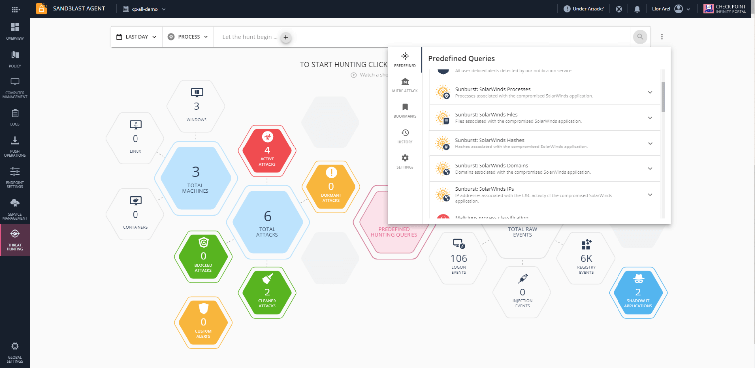This screenshot has height=368, width=755.
Task: Add a query filter with plus button
Action: 286,37
